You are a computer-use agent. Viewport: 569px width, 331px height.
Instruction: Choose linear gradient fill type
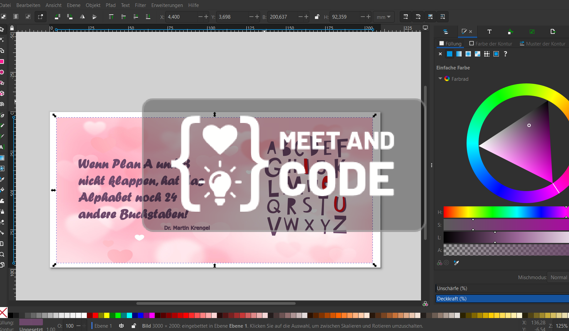(459, 54)
